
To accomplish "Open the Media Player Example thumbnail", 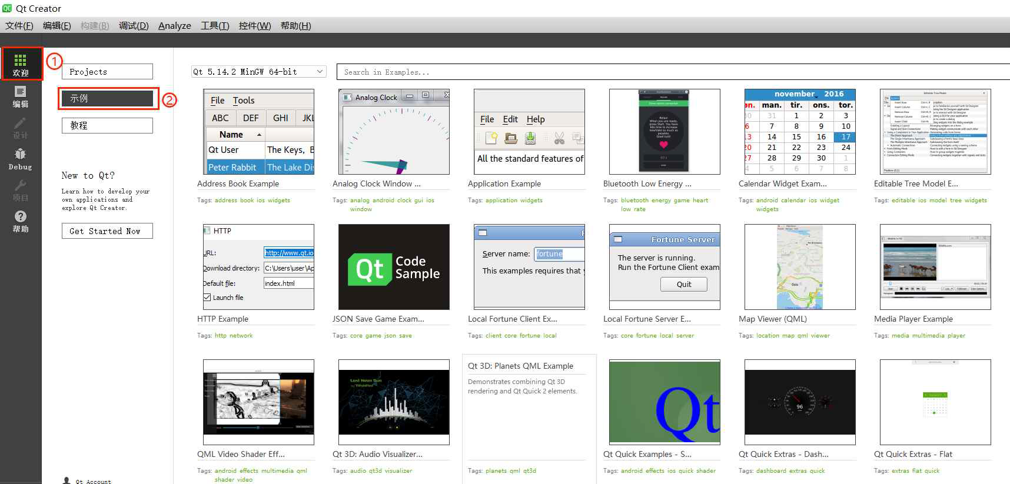I will (935, 267).
